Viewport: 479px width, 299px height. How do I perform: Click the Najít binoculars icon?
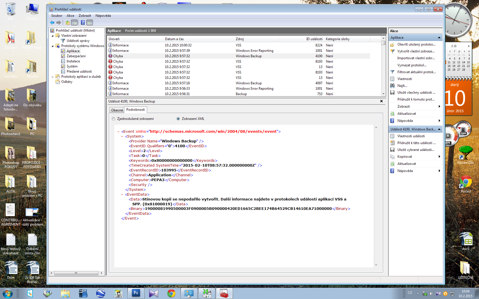(392, 86)
